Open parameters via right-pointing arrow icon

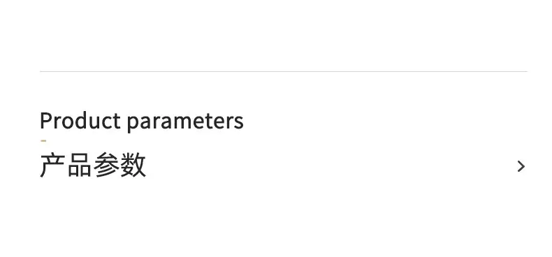(521, 166)
